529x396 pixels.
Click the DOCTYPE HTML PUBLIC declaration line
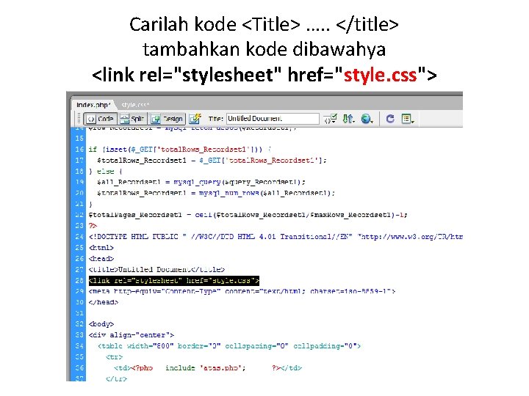[276, 237]
